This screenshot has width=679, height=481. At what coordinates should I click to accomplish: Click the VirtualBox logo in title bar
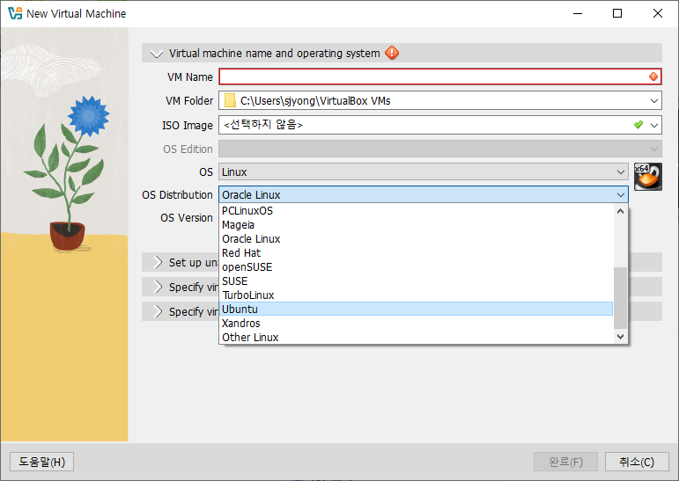[15, 13]
